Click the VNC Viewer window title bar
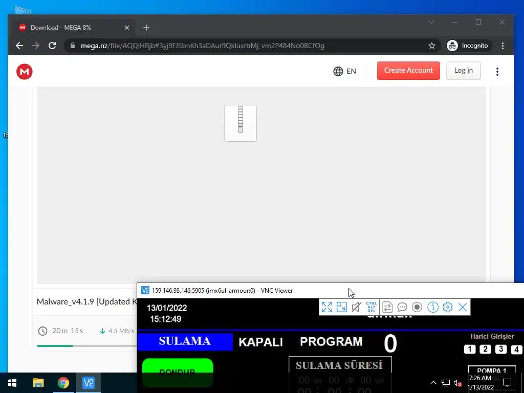 click(330, 291)
